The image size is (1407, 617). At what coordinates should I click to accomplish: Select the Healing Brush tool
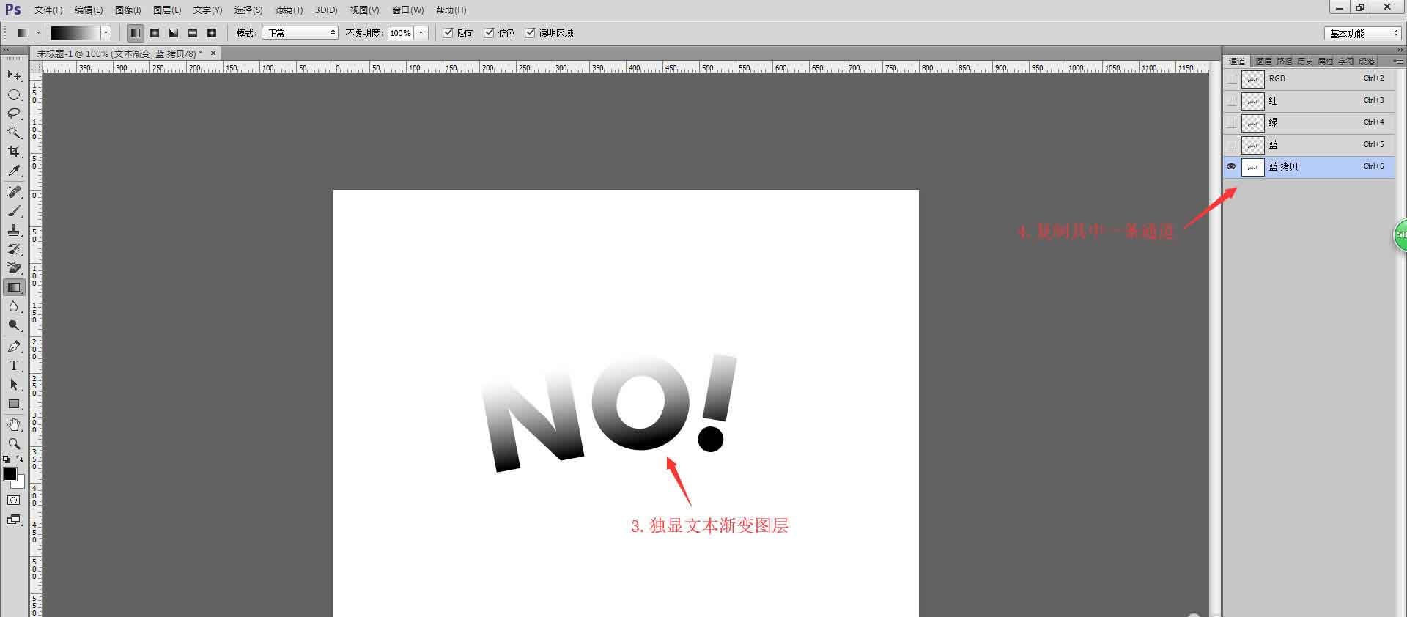pyautogui.click(x=14, y=192)
